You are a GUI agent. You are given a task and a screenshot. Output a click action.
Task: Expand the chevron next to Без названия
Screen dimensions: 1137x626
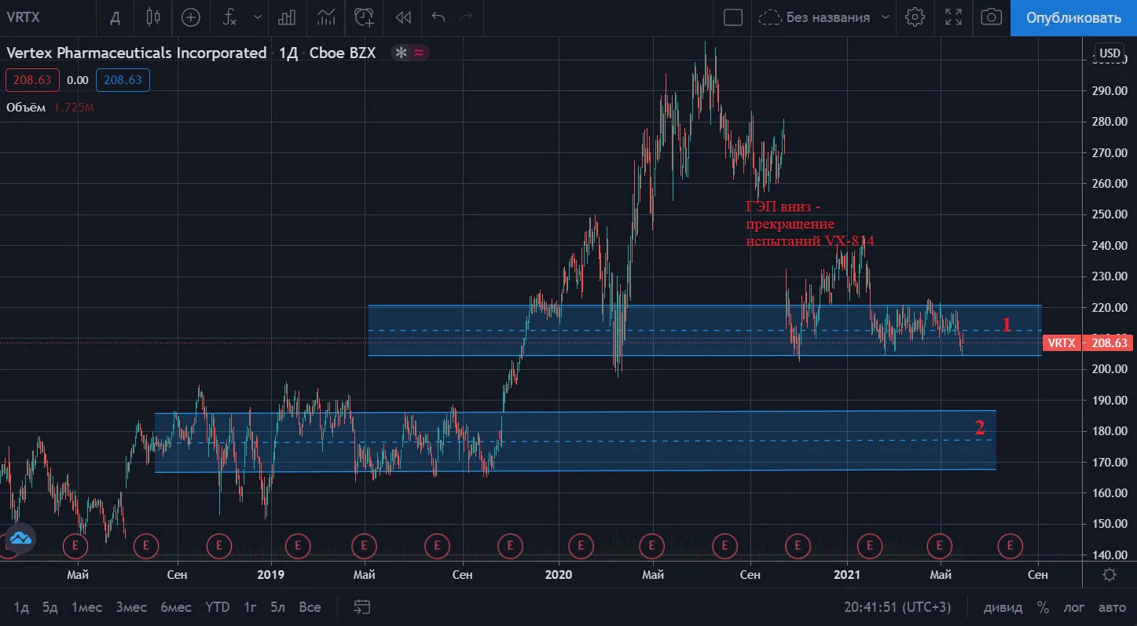(886, 16)
